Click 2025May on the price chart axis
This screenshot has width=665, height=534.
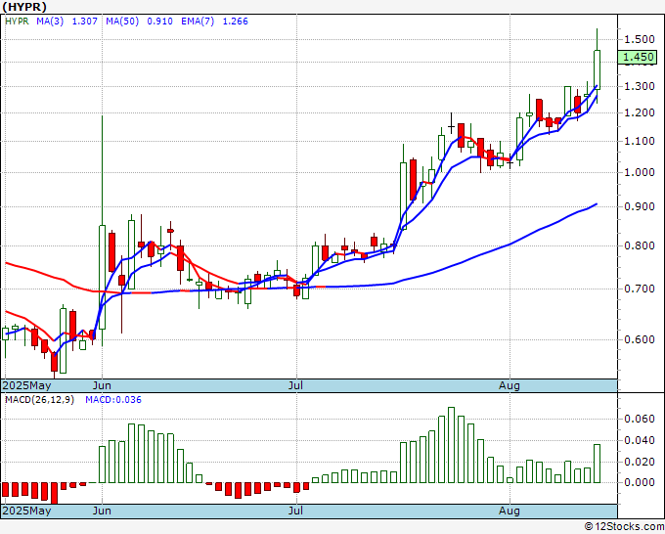pos(26,385)
